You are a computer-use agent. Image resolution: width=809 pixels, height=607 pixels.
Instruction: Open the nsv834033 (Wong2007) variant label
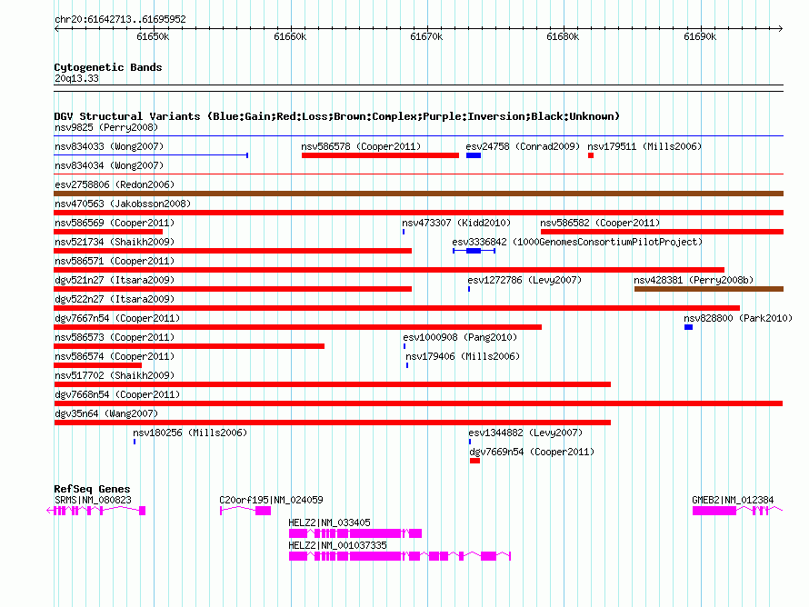[x=109, y=146]
